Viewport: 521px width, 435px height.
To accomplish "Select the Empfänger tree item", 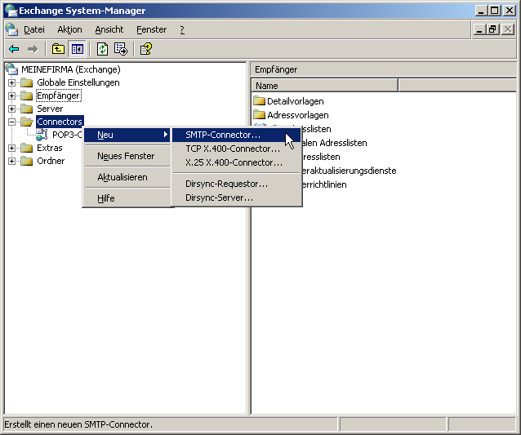I will (58, 95).
